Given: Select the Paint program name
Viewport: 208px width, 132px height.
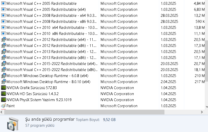Looking at the screenshot, I should click(11, 106).
